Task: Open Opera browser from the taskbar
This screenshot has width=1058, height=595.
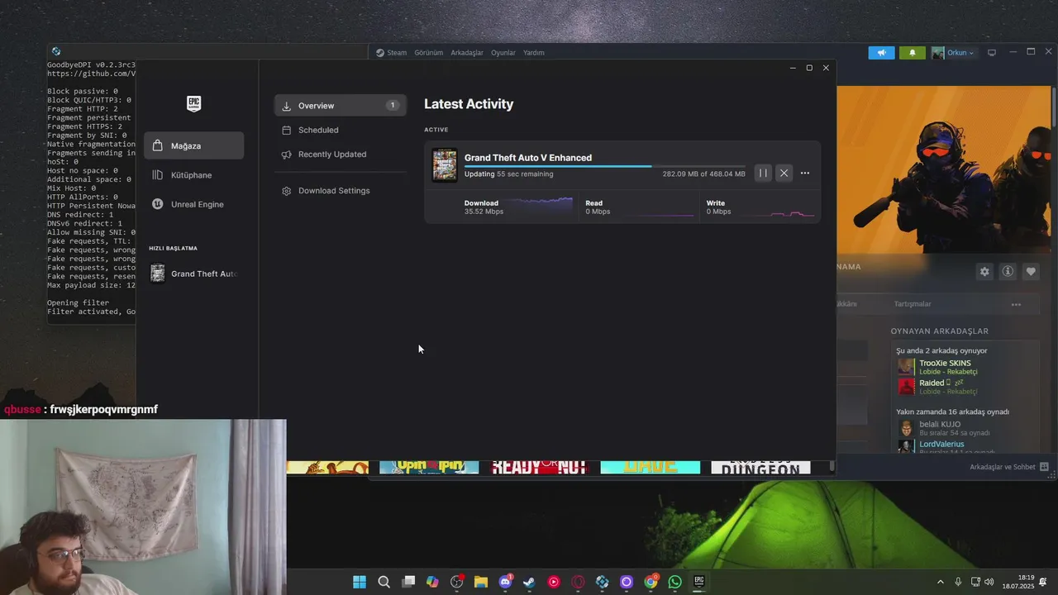Action: click(578, 582)
